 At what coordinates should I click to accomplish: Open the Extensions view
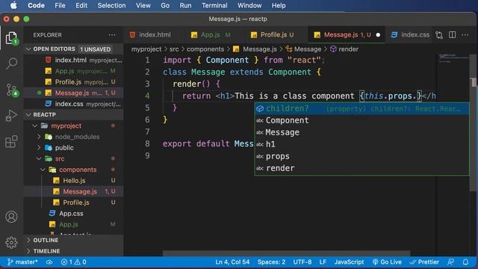click(x=12, y=141)
